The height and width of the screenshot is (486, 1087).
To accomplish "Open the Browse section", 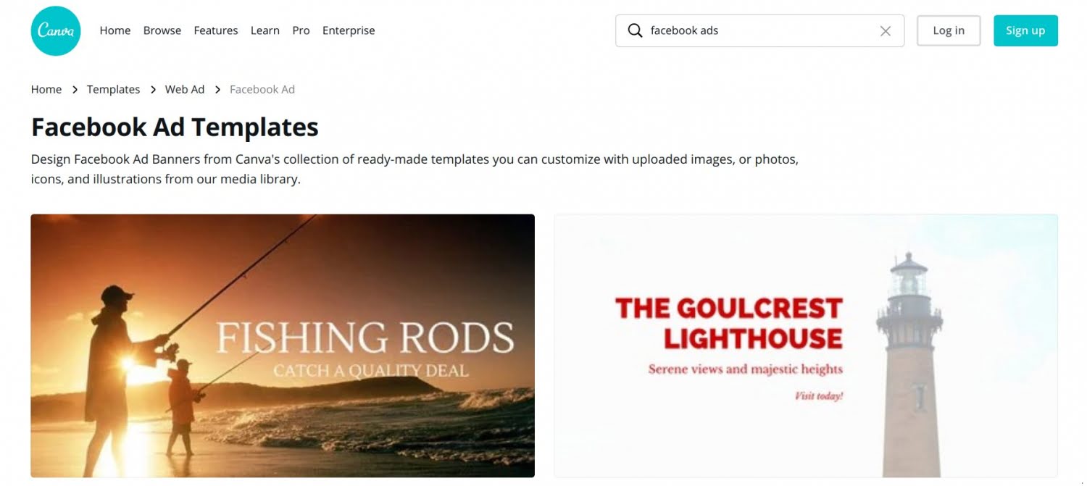I will [x=162, y=30].
